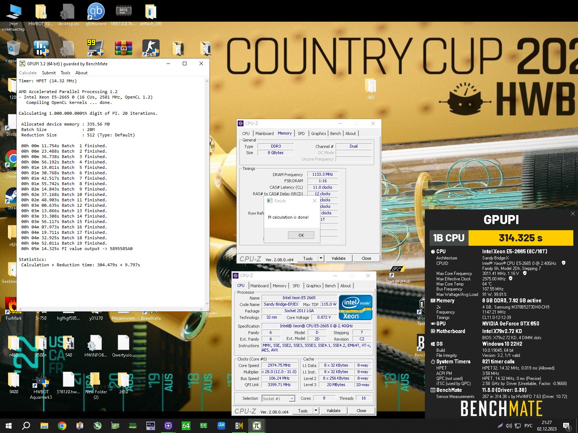This screenshot has width=578, height=433.
Task: Click Close button in upper CPU-Z window
Action: point(366,258)
